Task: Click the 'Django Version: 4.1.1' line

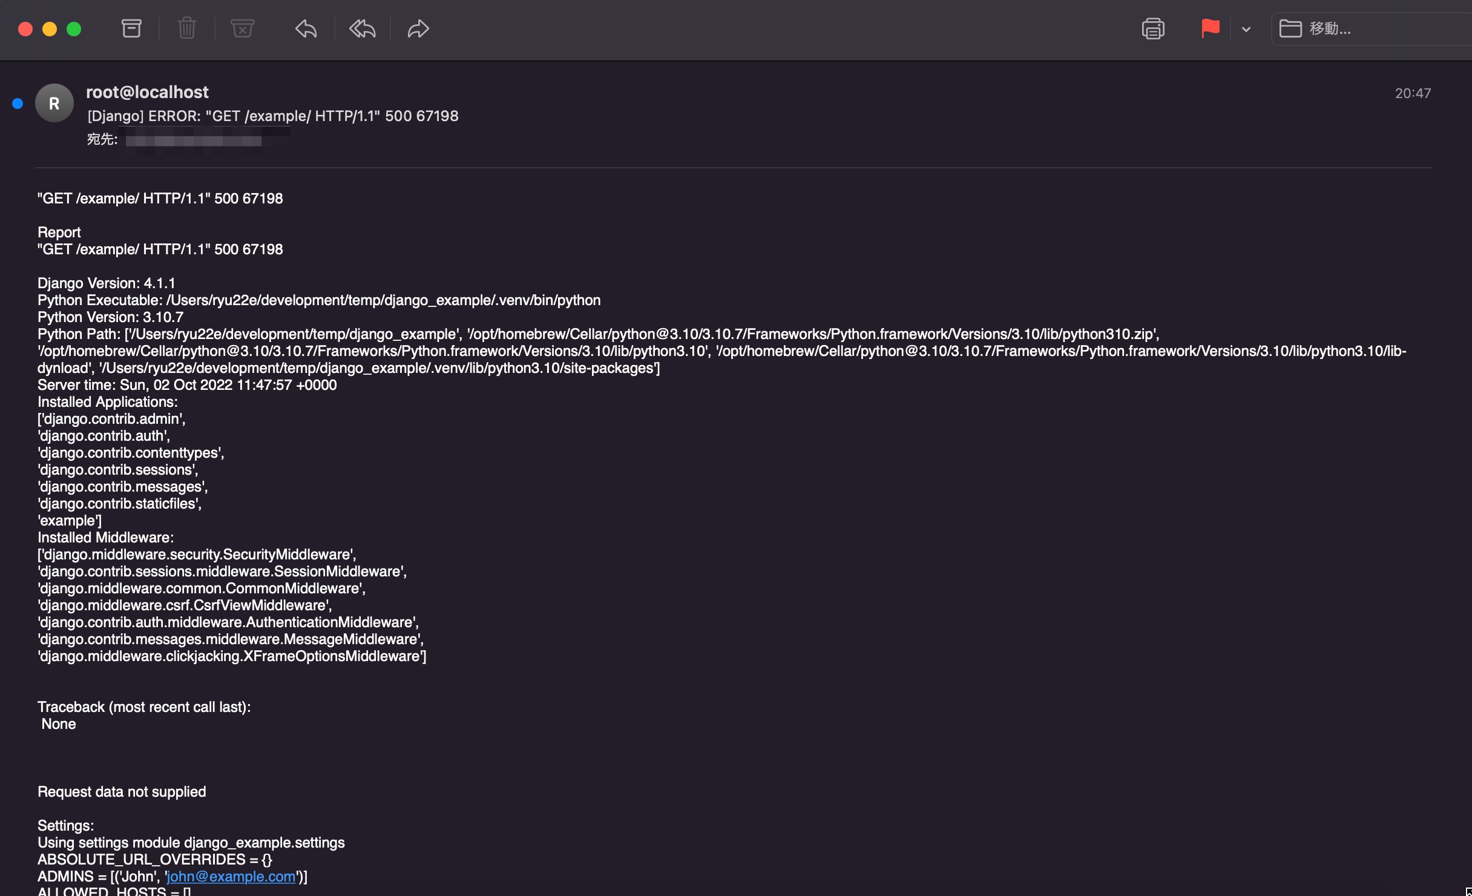Action: [x=107, y=283]
